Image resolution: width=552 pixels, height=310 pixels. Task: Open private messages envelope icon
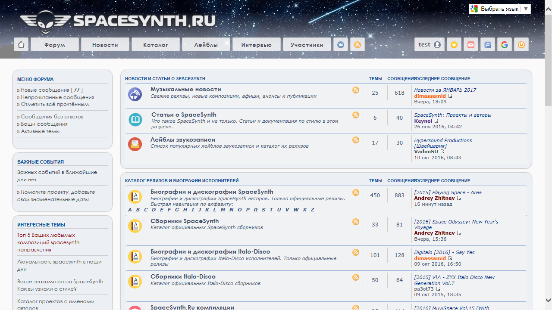pos(471,44)
